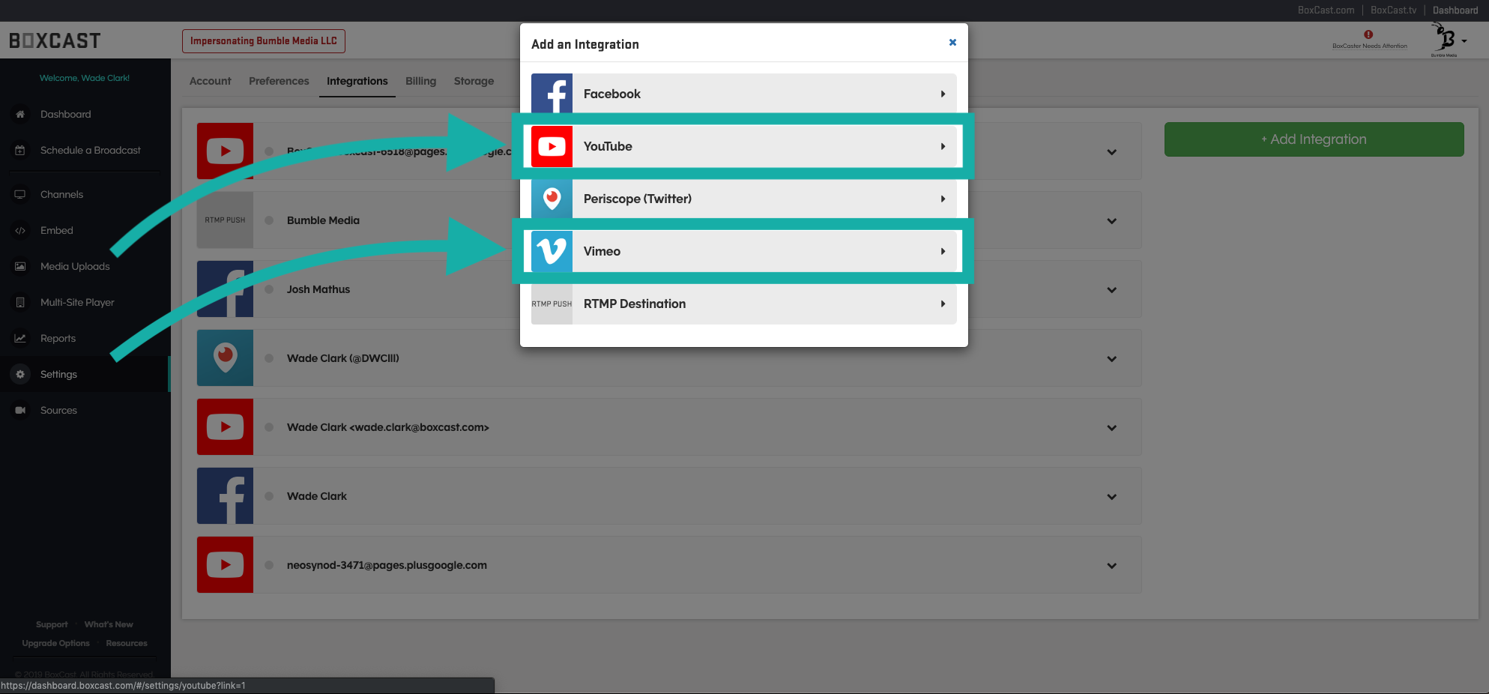Switch to the Billing tab
1489x694 pixels.
420,81
